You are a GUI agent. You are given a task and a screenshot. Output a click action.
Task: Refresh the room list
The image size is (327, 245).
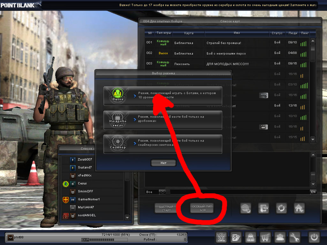pos(281,208)
